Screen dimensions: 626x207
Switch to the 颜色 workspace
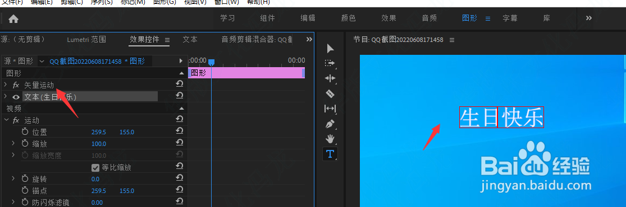point(348,18)
